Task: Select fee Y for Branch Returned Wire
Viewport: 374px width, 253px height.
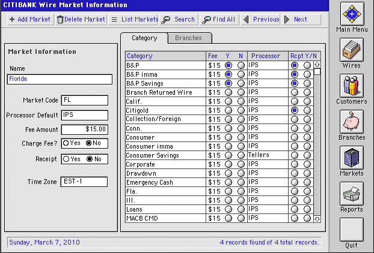Action: pos(228,92)
